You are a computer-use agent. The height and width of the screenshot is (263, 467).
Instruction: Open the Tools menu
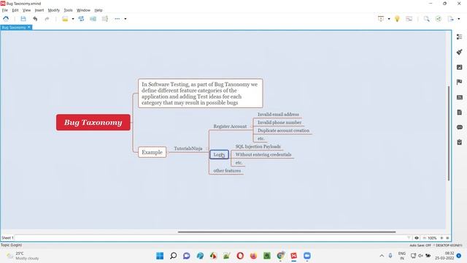coord(68,10)
